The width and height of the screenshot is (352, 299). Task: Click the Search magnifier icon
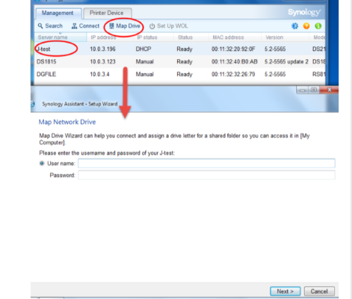[40, 26]
